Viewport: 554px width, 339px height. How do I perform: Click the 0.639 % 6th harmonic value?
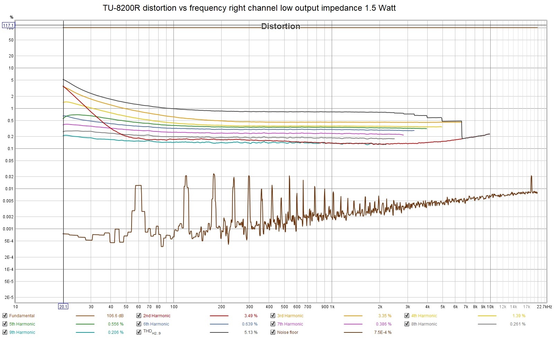point(250,324)
